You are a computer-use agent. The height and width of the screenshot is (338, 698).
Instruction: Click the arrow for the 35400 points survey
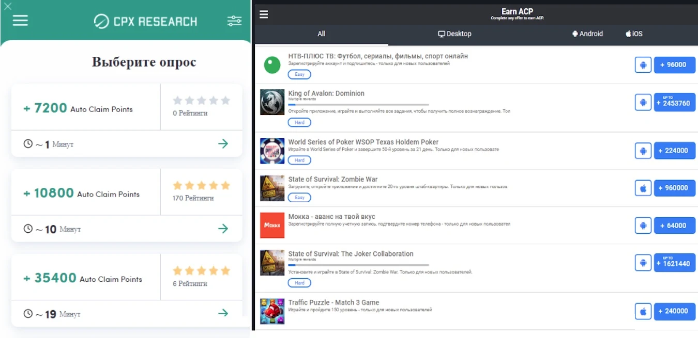(223, 313)
